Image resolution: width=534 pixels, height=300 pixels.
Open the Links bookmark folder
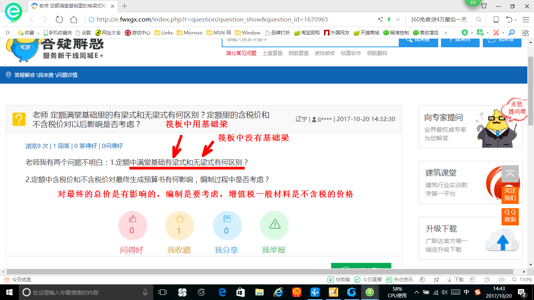(163, 32)
